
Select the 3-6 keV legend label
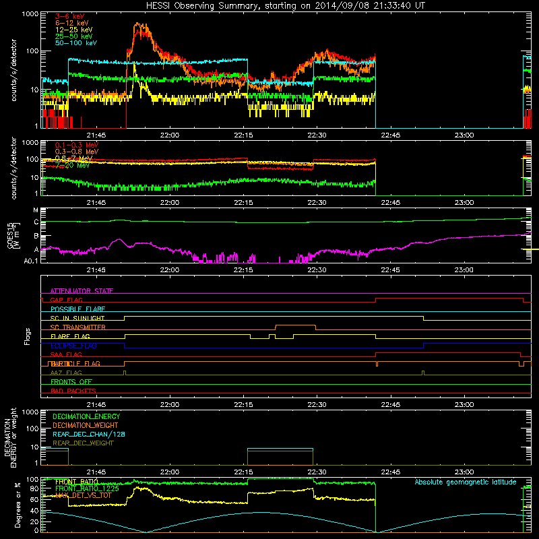69,16
